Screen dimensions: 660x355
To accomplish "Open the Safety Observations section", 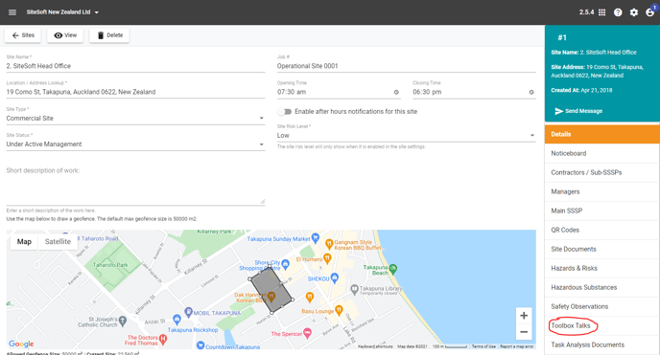I will pos(601,307).
